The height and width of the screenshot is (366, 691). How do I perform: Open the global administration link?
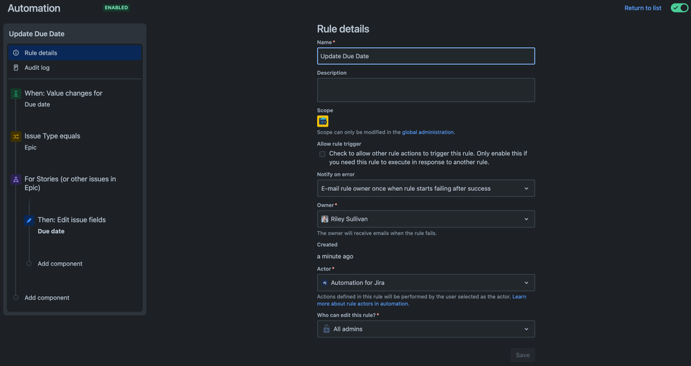pyautogui.click(x=427, y=132)
